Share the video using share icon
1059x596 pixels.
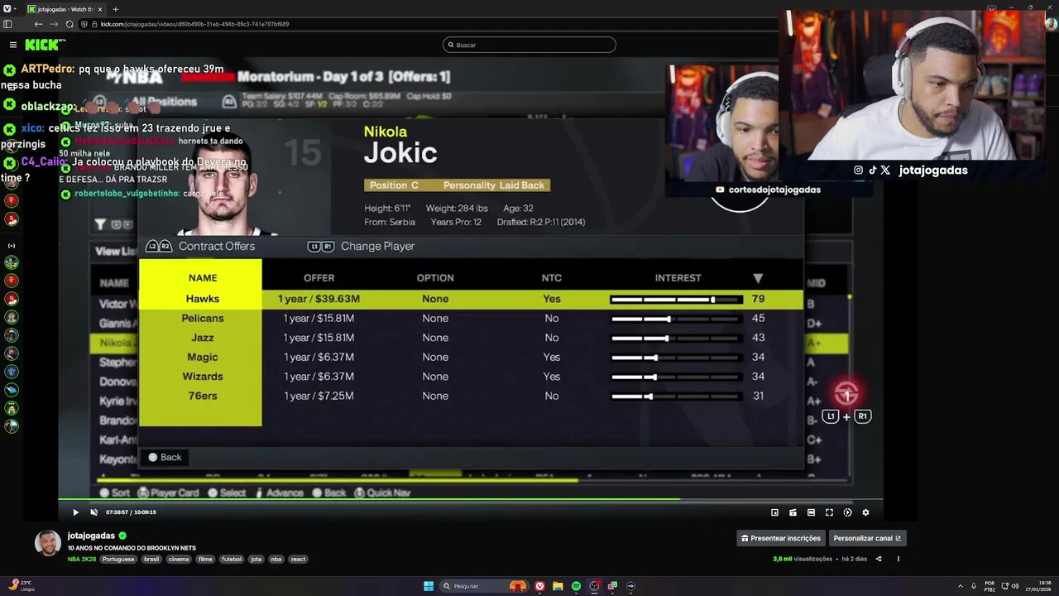point(879,559)
